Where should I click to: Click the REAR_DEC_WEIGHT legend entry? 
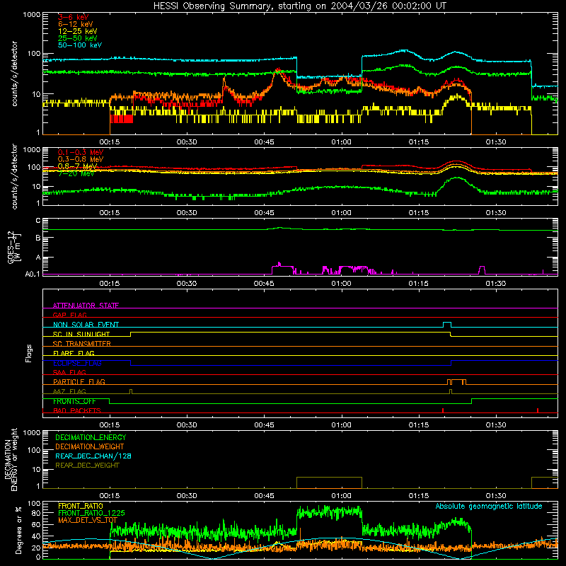point(87,466)
